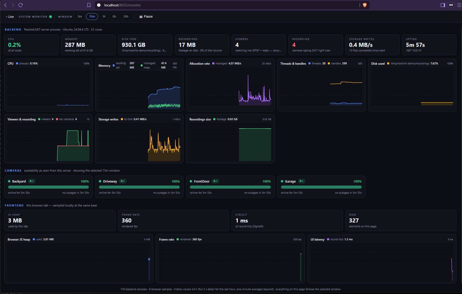This screenshot has width=462, height=294.
Task: Click the CPU chart process legend swatch
Action: (x=17, y=63)
